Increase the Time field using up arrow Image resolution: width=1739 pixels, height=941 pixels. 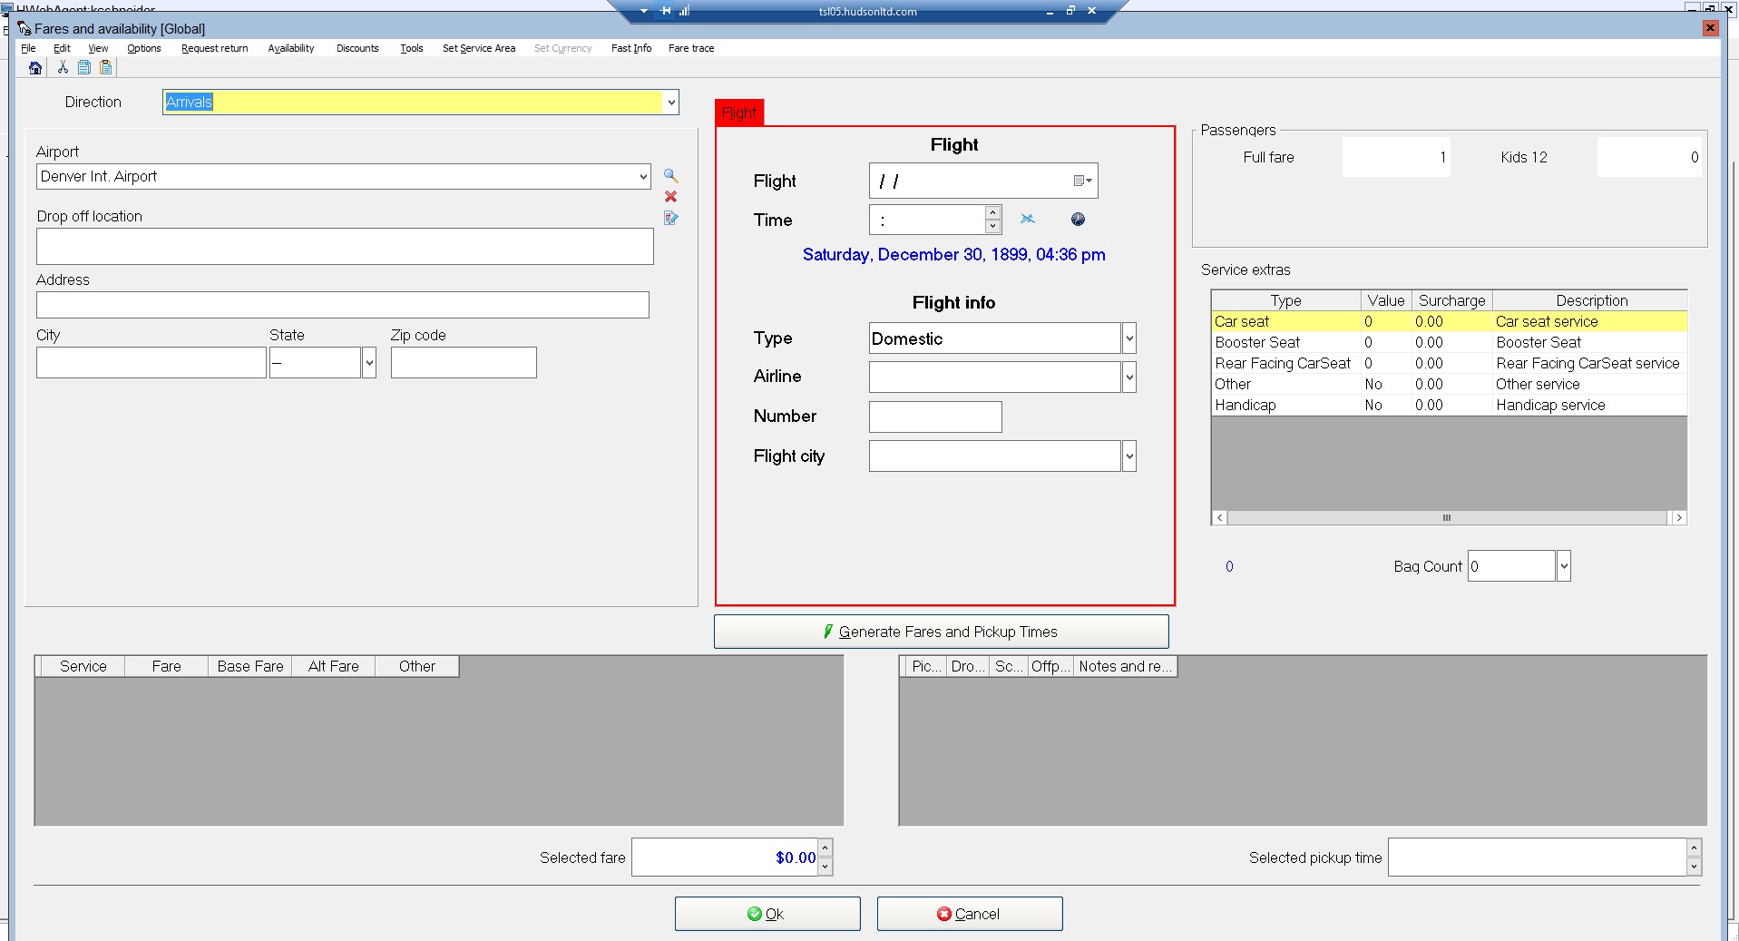[992, 213]
